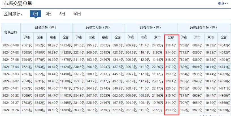Click the 428.6亿 cell in 2024-07-08 row
The width and height of the screenshot is (232, 116).
(118, 53)
